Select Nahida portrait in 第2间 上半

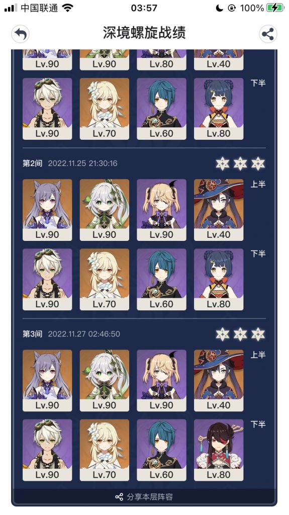(105, 210)
